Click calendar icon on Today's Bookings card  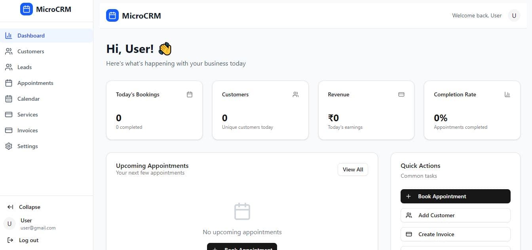pyautogui.click(x=190, y=94)
